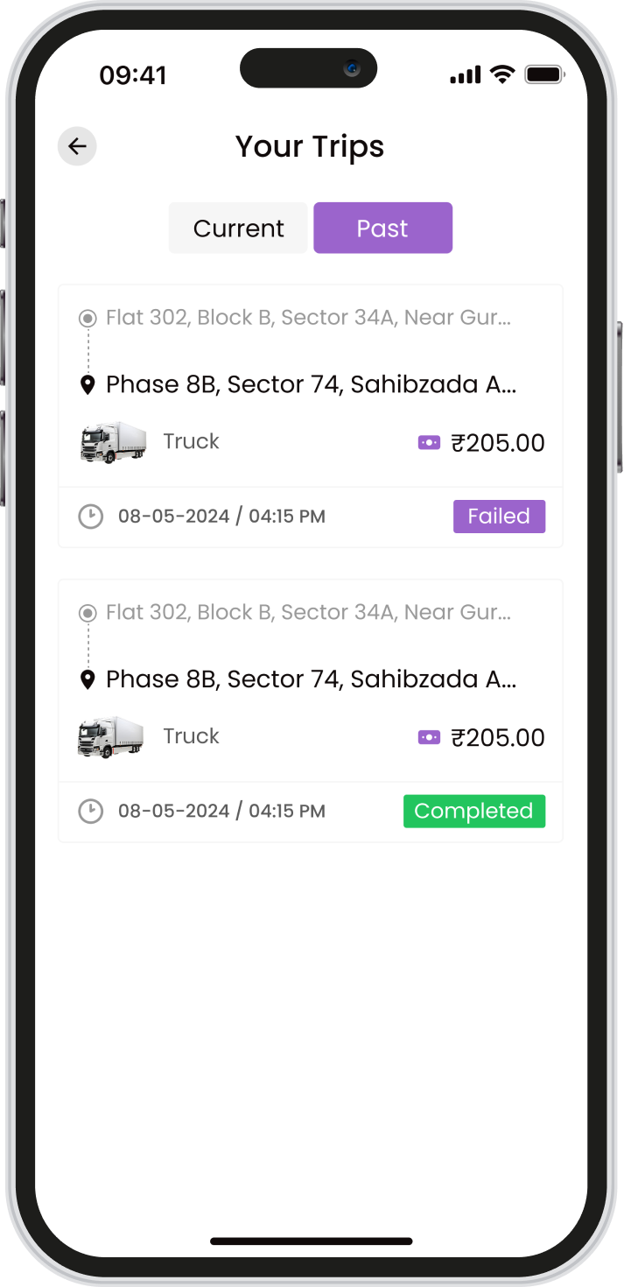Click the clock icon in completed trip
624x1287 pixels.
click(90, 812)
